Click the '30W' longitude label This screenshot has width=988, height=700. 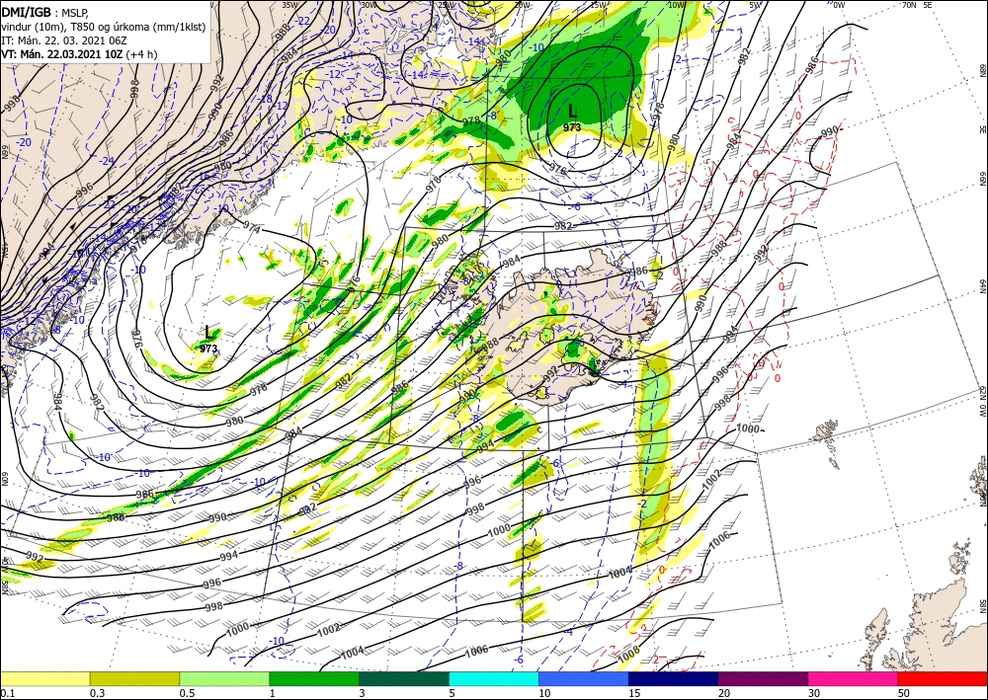(369, 5)
